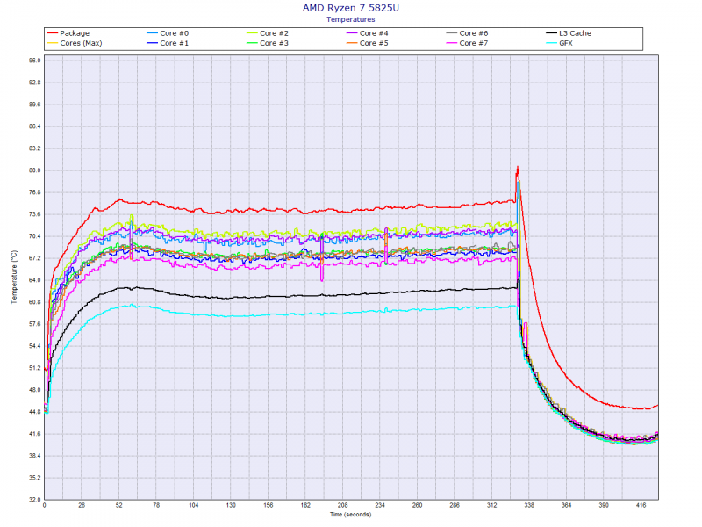The height and width of the screenshot is (527, 702).
Task: Click the 208 tick on the time axis
Action: [342, 506]
